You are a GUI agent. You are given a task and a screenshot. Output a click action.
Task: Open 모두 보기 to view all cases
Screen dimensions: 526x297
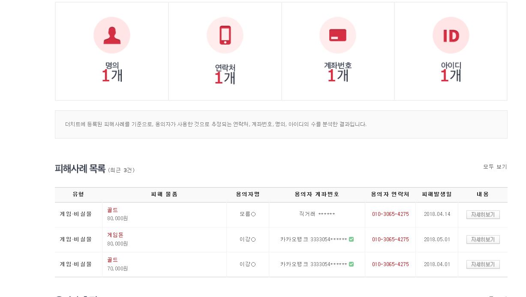(x=495, y=167)
